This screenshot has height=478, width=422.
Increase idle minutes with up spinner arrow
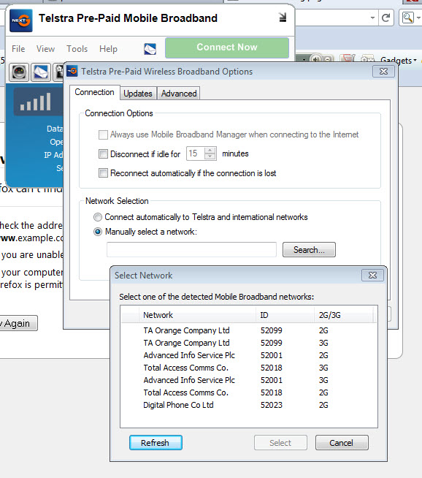(210, 151)
